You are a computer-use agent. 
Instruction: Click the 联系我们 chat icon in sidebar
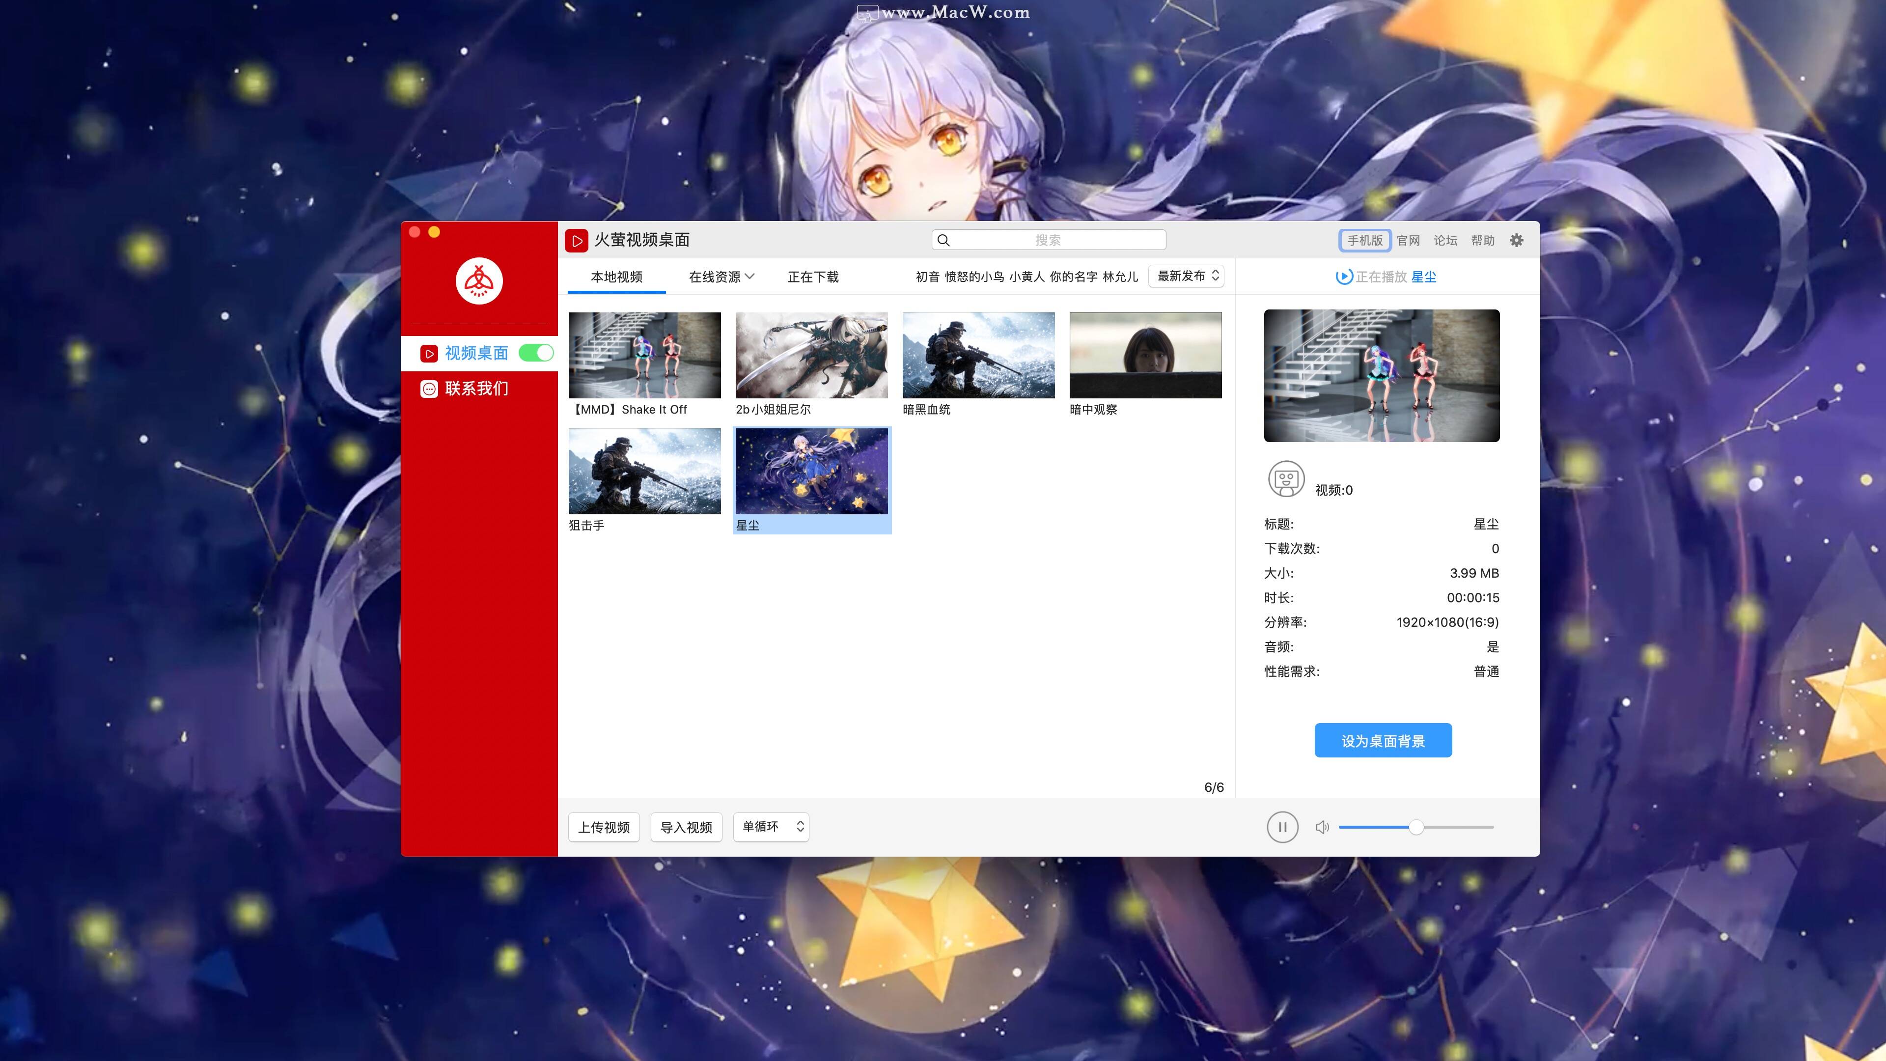pyautogui.click(x=429, y=389)
